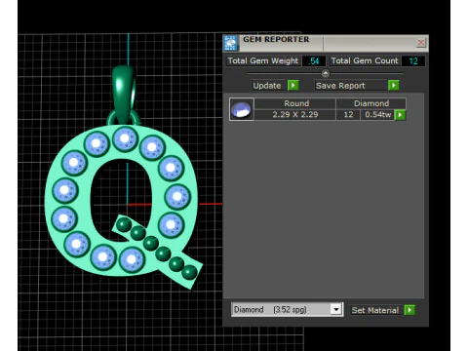The width and height of the screenshot is (468, 351).
Task: Click green arrow next to Update
Action: point(292,86)
